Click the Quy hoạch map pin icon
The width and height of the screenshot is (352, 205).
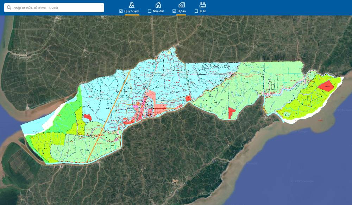click(132, 5)
